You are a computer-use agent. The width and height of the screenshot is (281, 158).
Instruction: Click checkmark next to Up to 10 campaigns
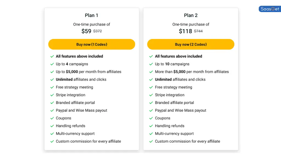(x=151, y=64)
